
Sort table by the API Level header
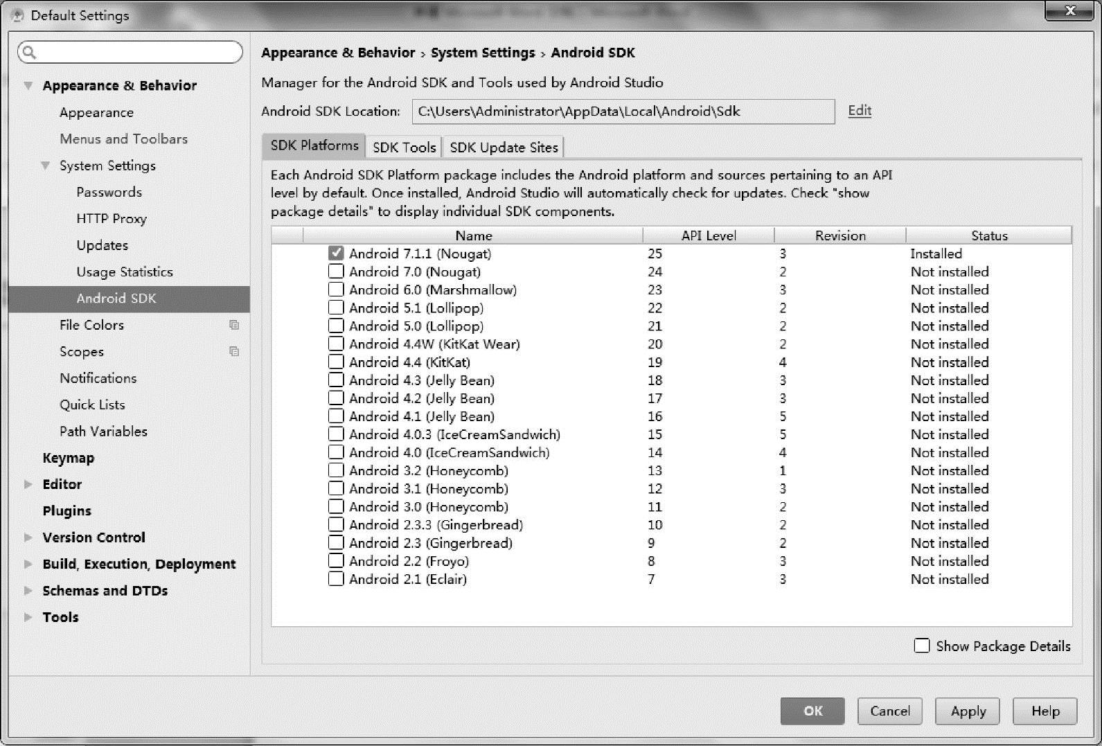(709, 236)
